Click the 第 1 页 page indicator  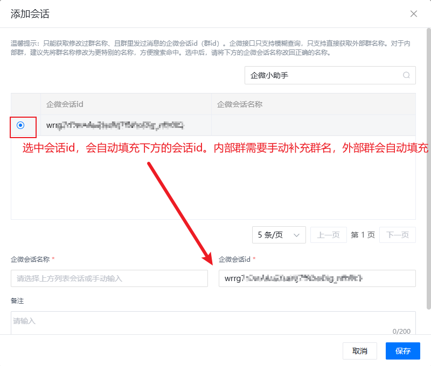(x=363, y=235)
